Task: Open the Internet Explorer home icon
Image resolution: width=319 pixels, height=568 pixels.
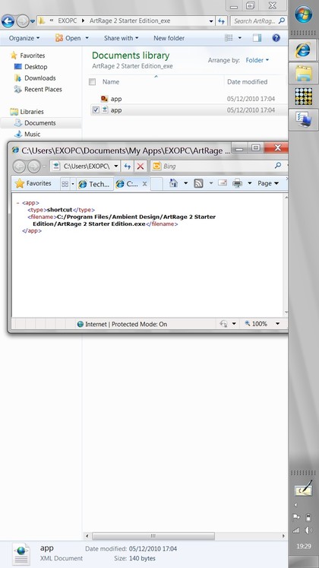Action: (174, 183)
